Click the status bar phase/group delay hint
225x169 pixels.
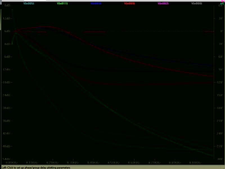pyautogui.click(x=36, y=168)
